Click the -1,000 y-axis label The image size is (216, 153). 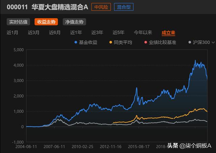tap(18, 142)
